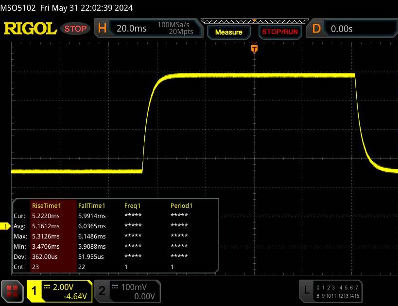Tap the orange H horizontal icon
Viewport: 398px width, 306px height.
102,29
